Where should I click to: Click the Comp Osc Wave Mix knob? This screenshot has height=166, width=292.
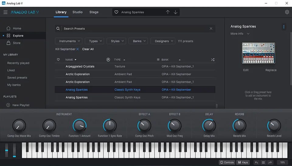pos(19,126)
